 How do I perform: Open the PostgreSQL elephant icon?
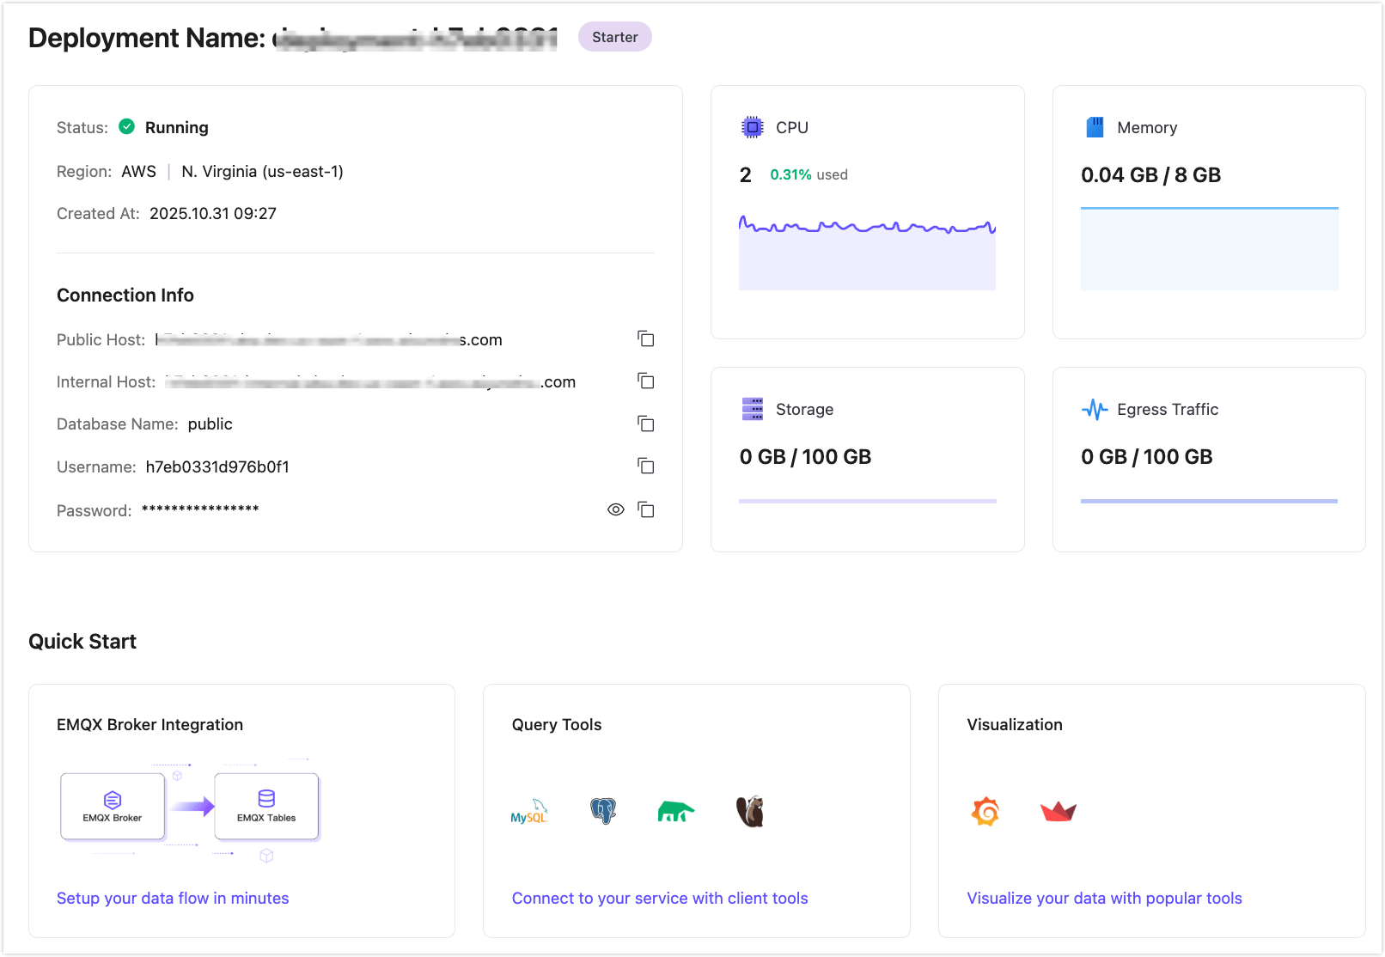(602, 810)
